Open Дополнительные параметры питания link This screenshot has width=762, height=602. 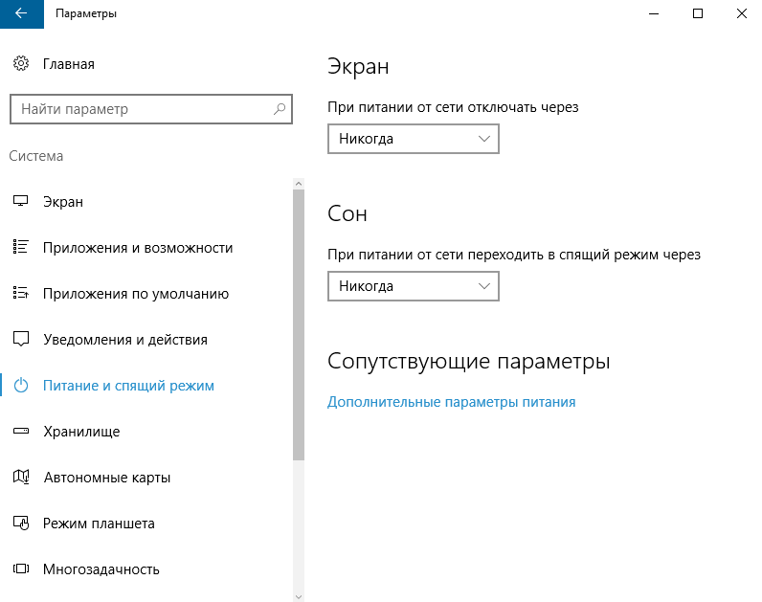coord(452,402)
